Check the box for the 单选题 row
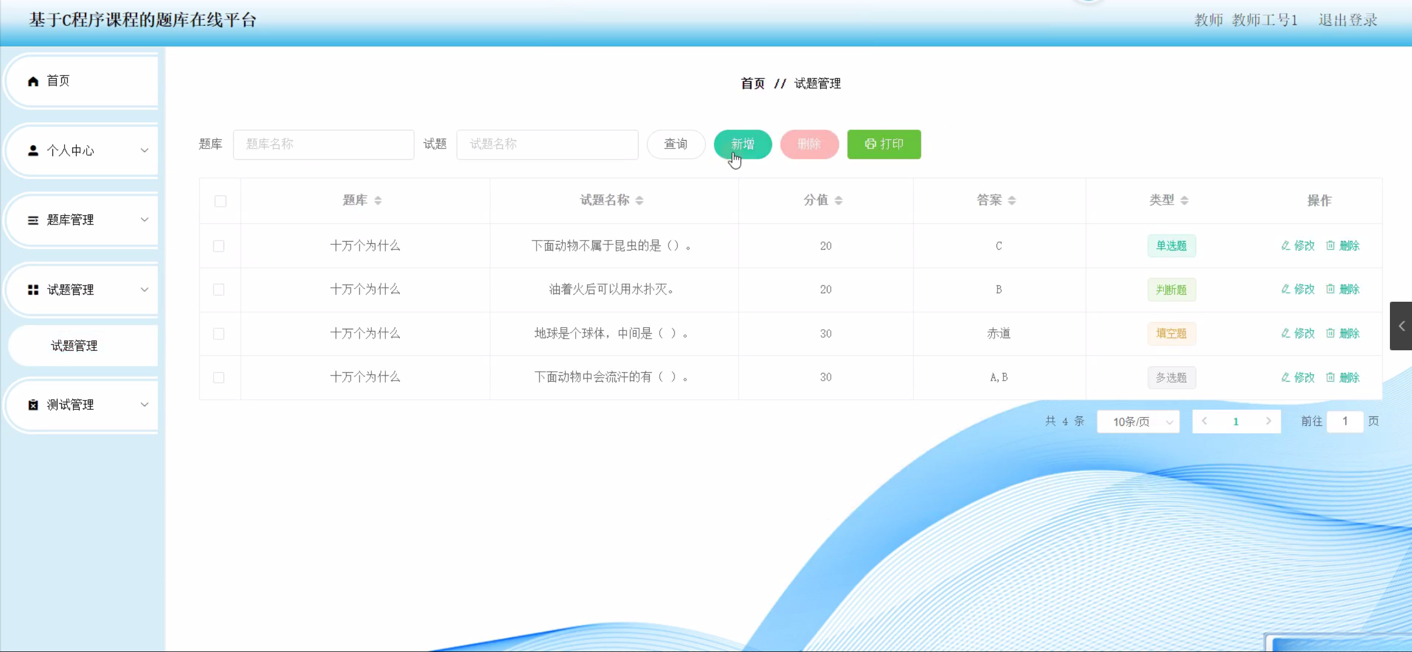Viewport: 1412px width, 652px height. pos(219,246)
